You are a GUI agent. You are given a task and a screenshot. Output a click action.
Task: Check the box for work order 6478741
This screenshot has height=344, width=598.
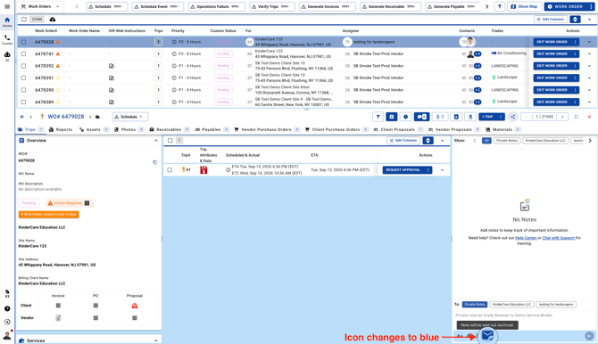(x=23, y=53)
